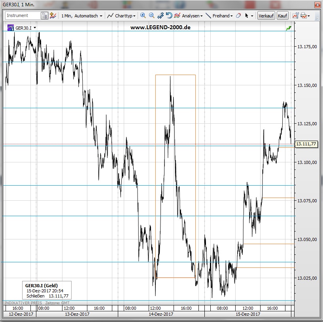The image size is (323, 322).
Task: Open the print chart dropdown
Action: point(305,16)
